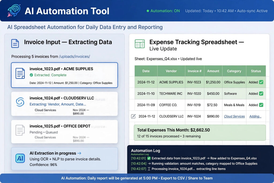The height and width of the screenshot is (183, 274).
Task: Click Sheet: Expenses_Q4.xlsx label
Action: (x=156, y=59)
